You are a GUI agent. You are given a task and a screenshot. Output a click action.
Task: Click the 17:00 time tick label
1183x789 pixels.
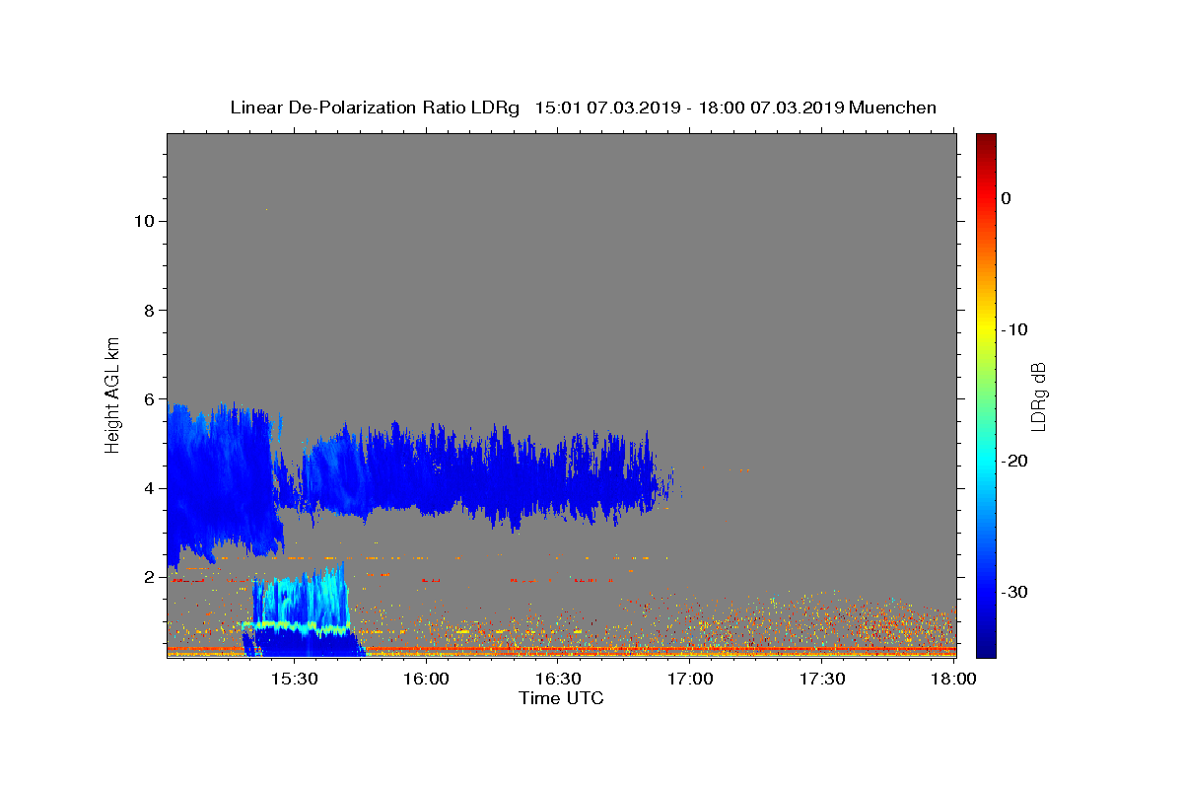pos(690,680)
